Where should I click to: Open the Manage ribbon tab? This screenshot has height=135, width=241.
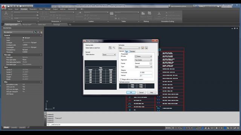point(47,9)
